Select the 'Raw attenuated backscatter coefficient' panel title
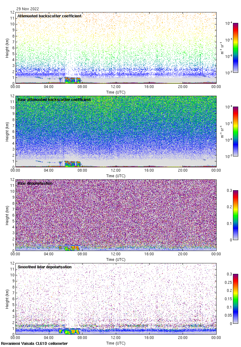241x347 pixels. (x=54, y=100)
